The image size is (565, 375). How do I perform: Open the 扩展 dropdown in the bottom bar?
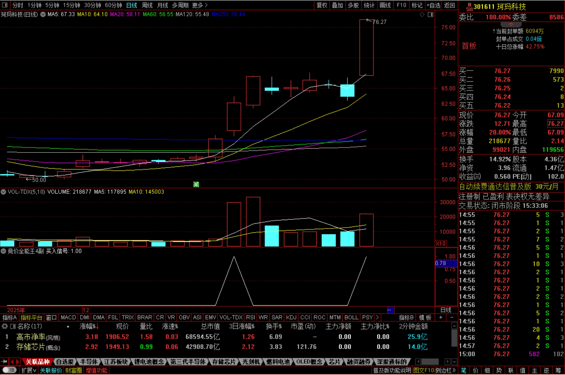pos(29,370)
